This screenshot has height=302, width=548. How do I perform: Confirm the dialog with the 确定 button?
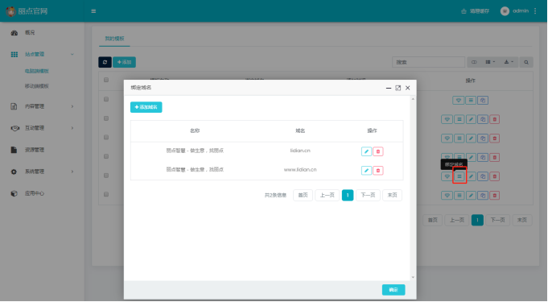pyautogui.click(x=393, y=290)
